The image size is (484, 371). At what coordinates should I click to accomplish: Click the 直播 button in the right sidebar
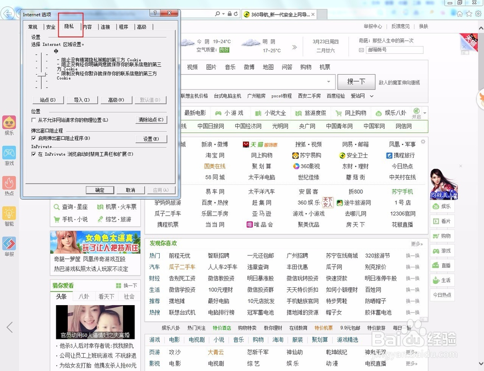coord(442,265)
